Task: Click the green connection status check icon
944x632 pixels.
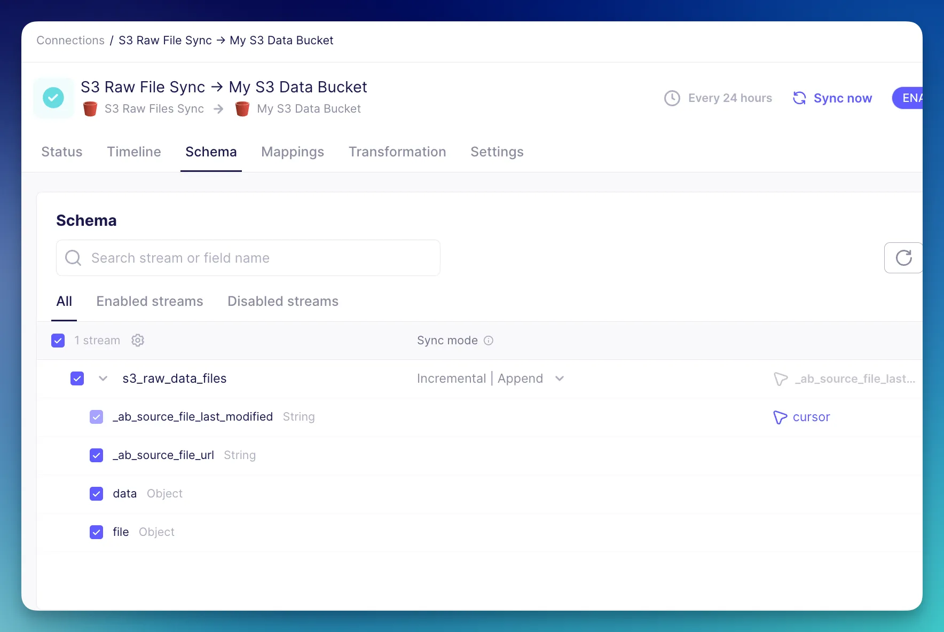Action: (53, 98)
